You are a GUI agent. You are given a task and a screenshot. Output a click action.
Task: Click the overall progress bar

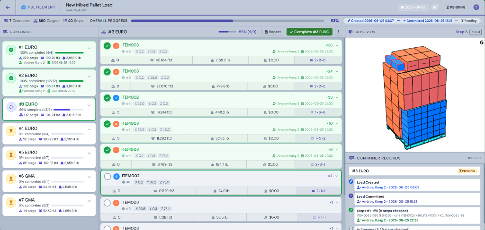click(x=227, y=21)
